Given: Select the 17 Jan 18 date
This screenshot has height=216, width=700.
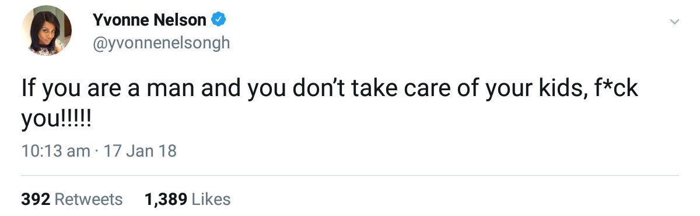Looking at the screenshot, I should tap(139, 151).
